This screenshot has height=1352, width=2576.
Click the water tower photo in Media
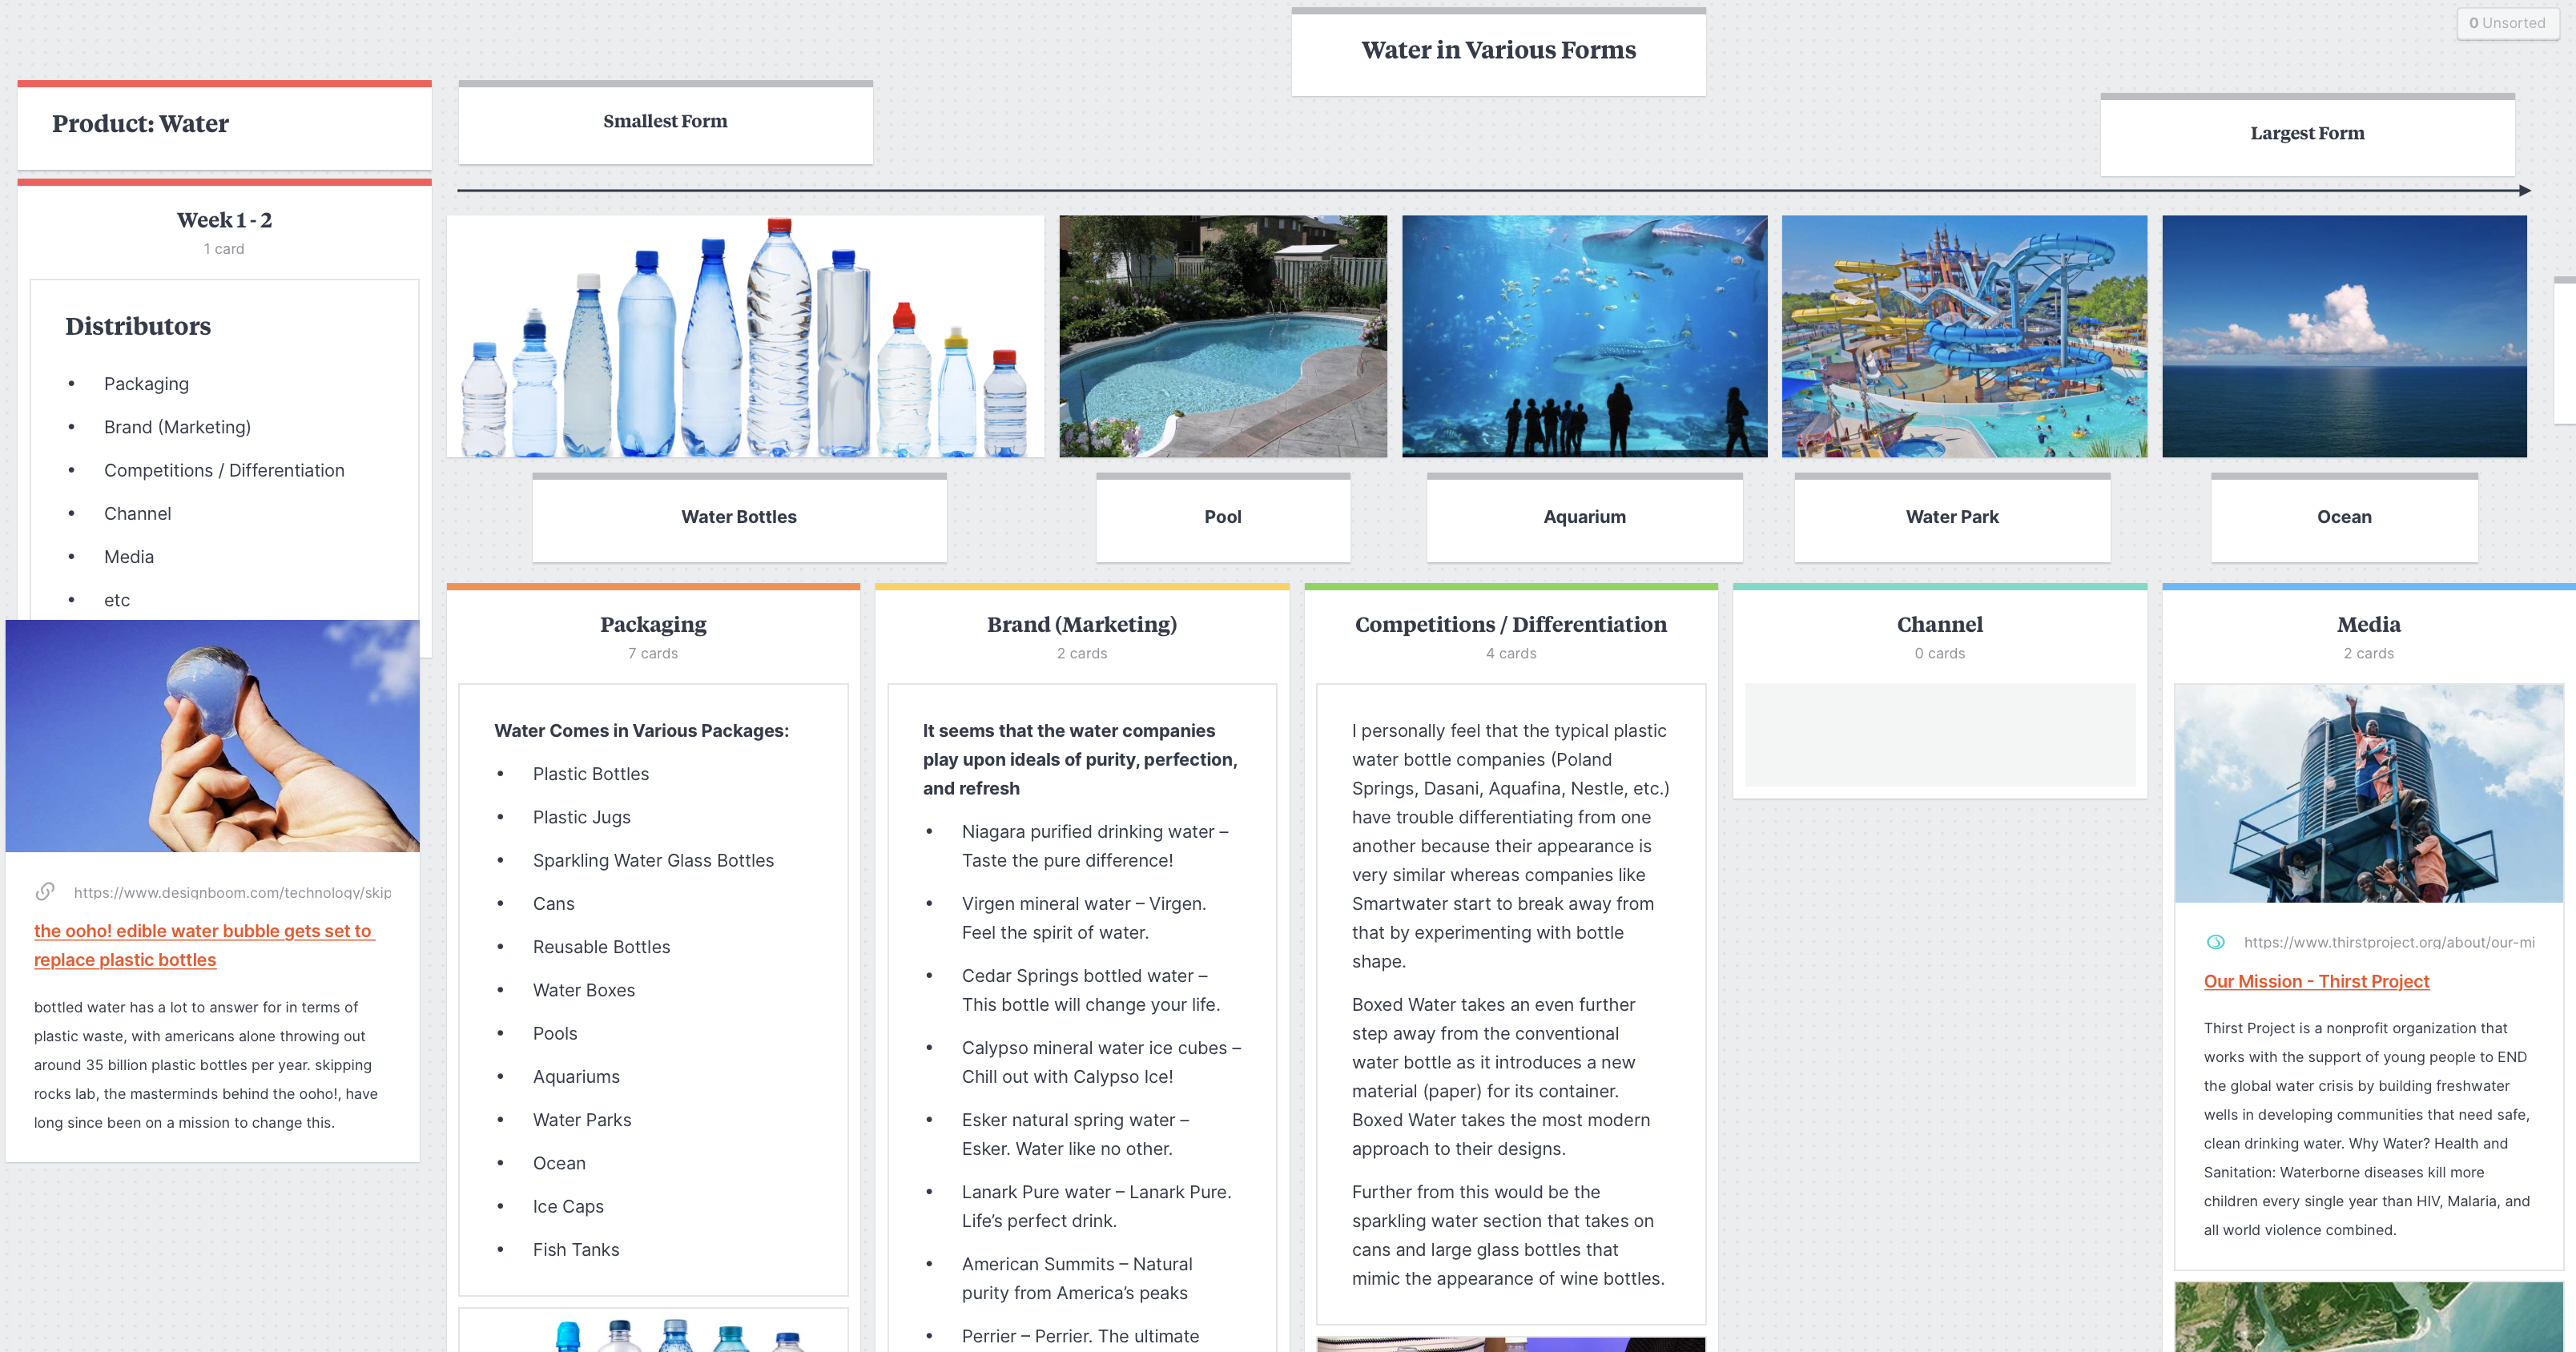click(x=2368, y=793)
